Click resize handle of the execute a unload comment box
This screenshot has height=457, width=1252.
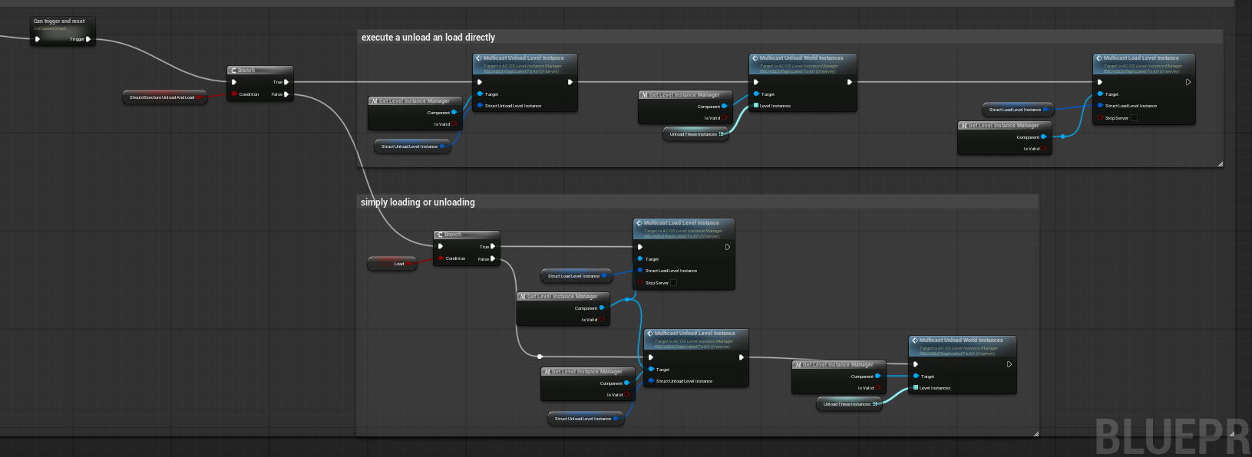[x=1220, y=164]
